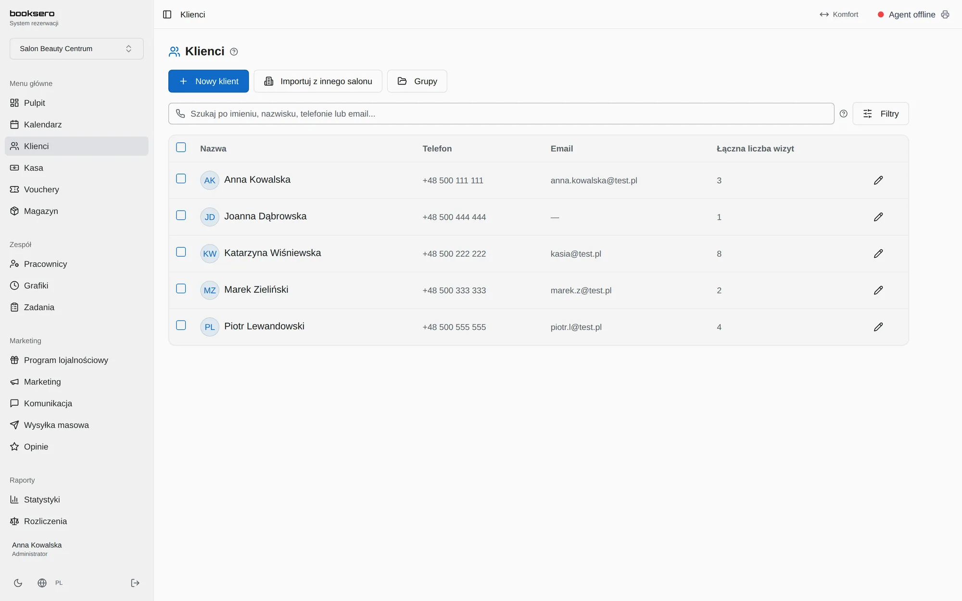962x601 pixels.
Task: Navigate to Vouchery
Action: (76, 189)
